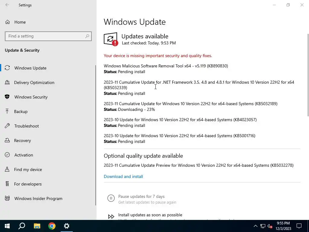This screenshot has width=309, height=232.
Task: Click the Update & Security heading
Action: click(22, 50)
